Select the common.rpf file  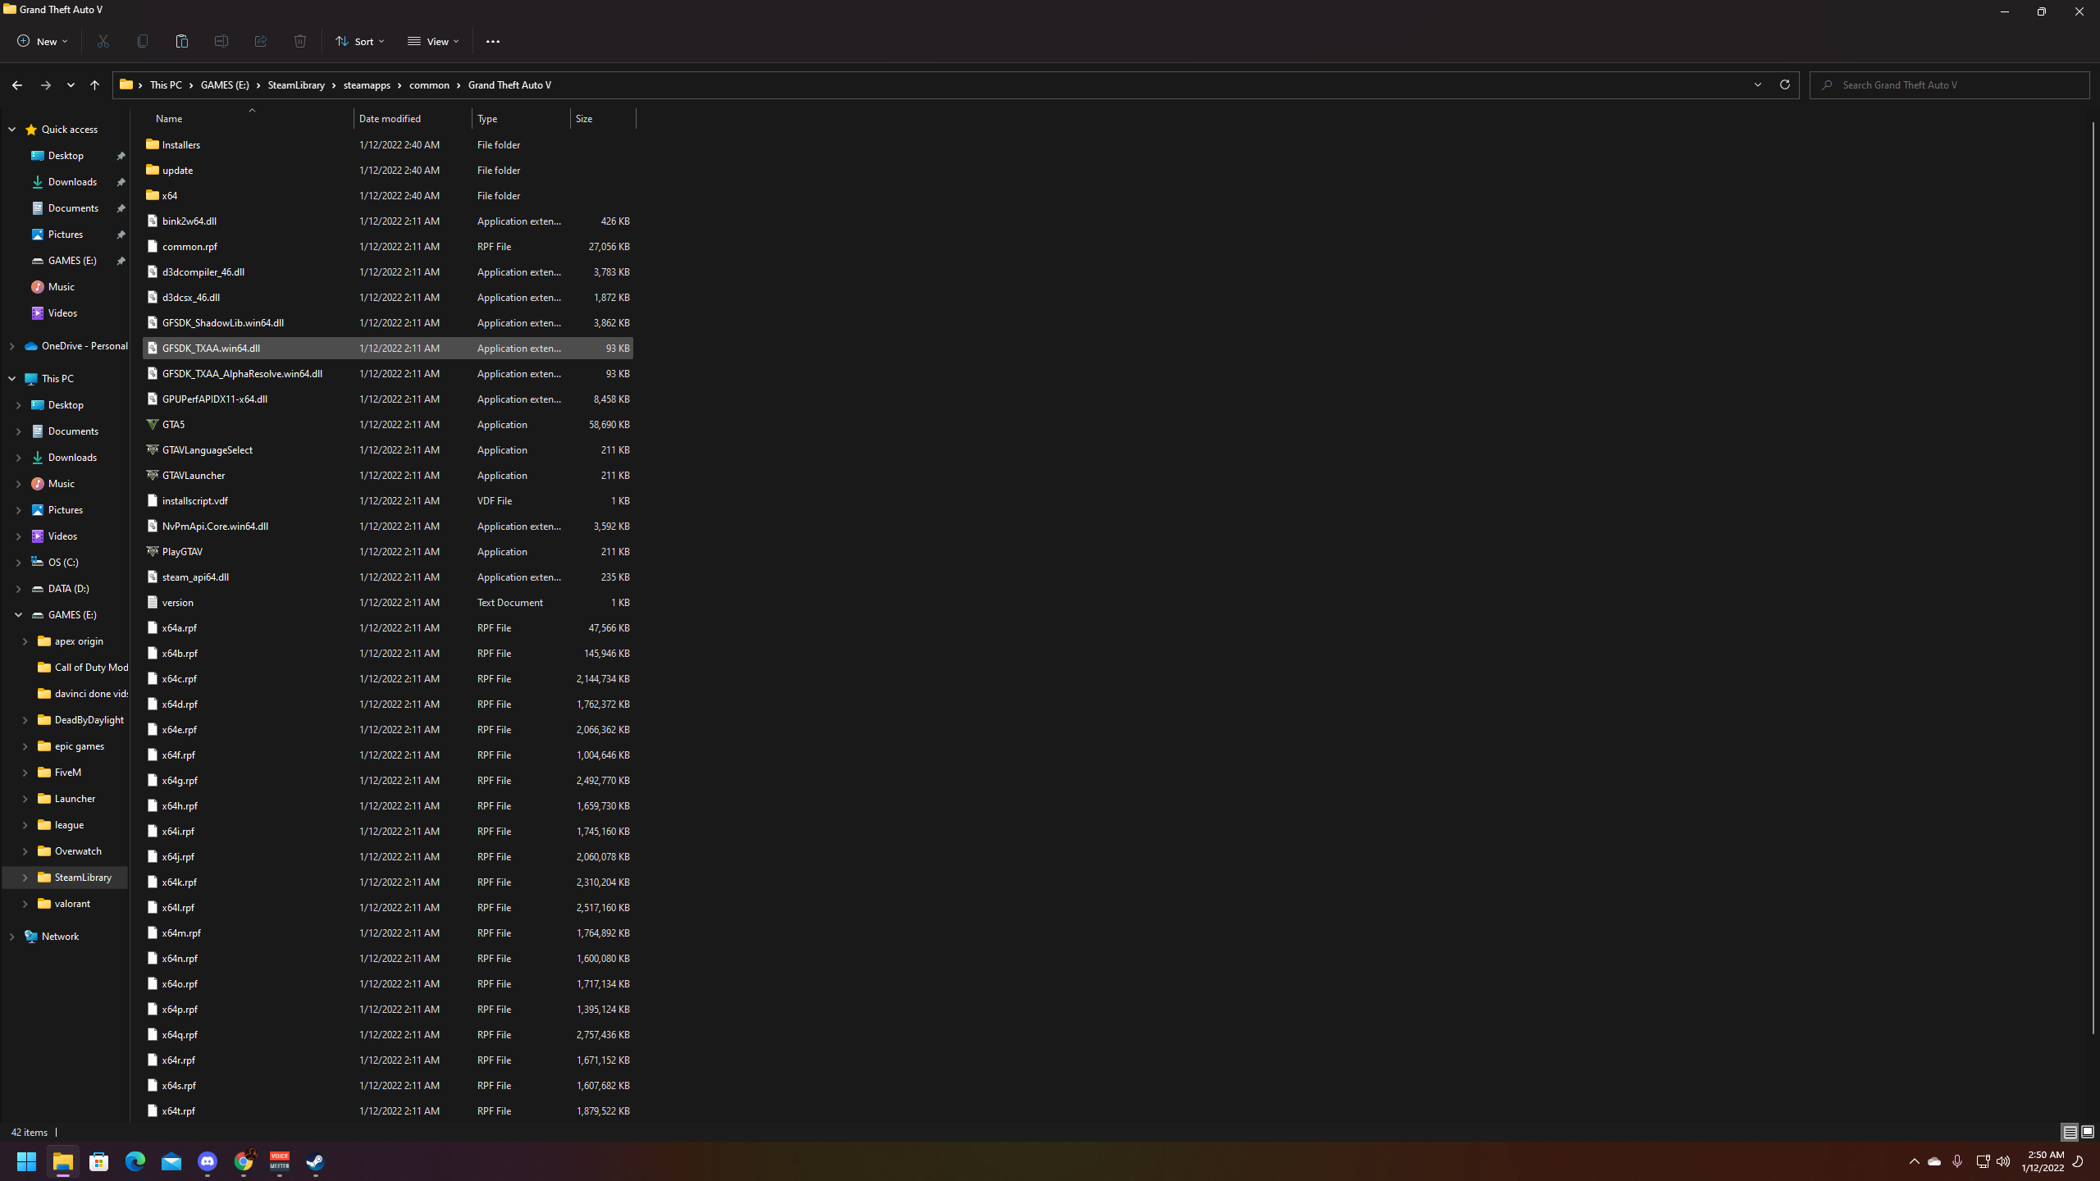click(x=388, y=247)
